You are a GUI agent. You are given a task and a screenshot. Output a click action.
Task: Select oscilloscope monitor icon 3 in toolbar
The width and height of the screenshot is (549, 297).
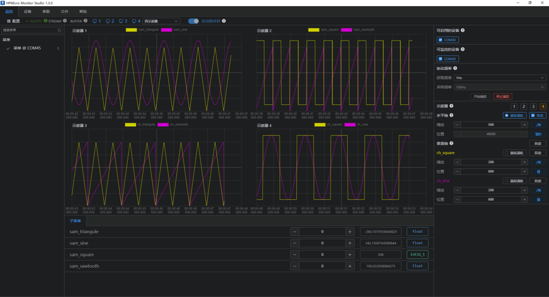pyautogui.click(x=121, y=21)
